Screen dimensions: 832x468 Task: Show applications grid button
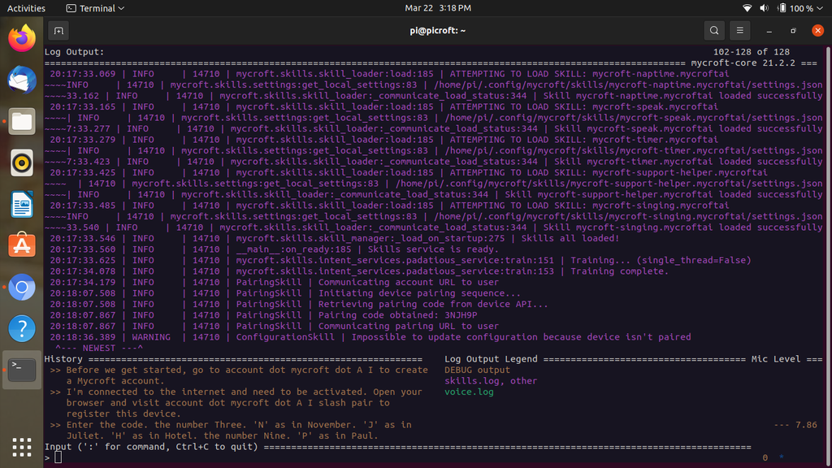[22, 448]
